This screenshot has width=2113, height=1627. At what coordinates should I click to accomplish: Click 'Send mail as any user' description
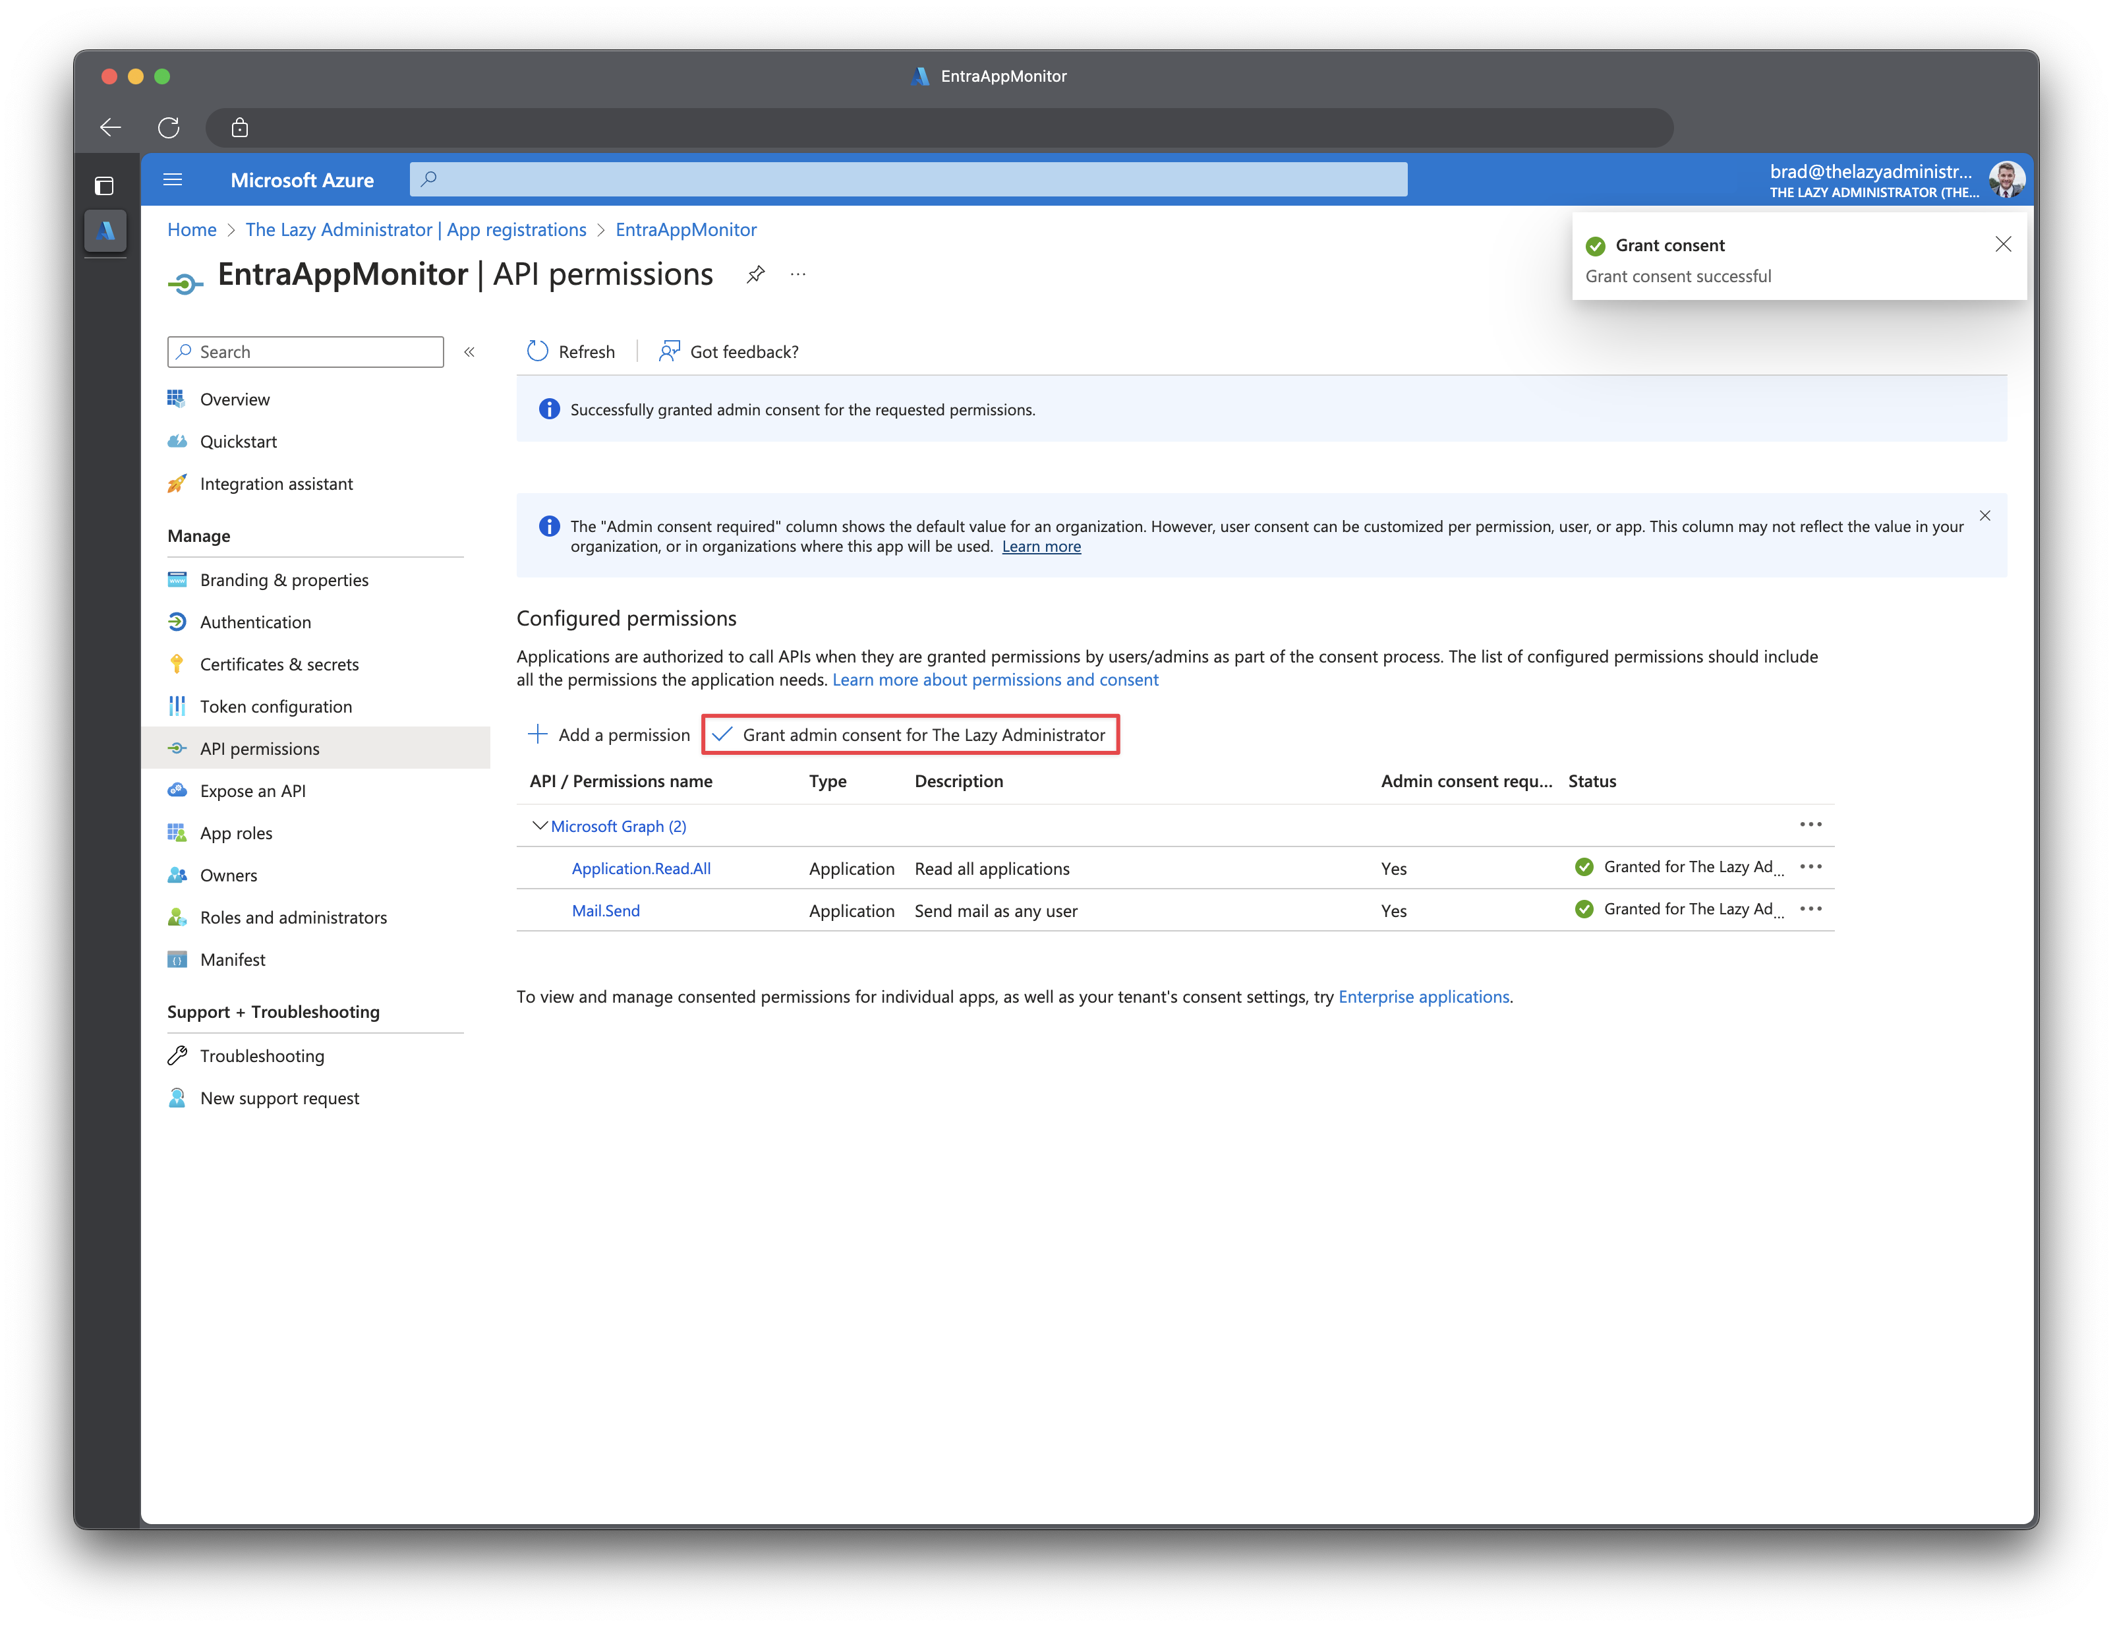[996, 911]
